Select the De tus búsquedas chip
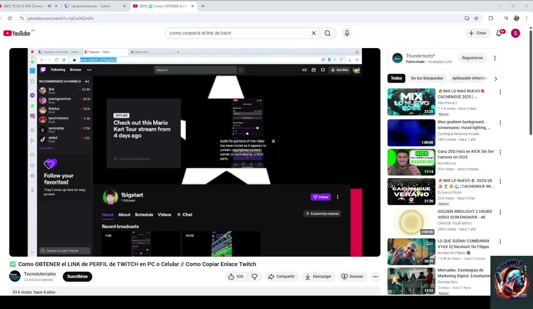533x309 pixels. 427,78
